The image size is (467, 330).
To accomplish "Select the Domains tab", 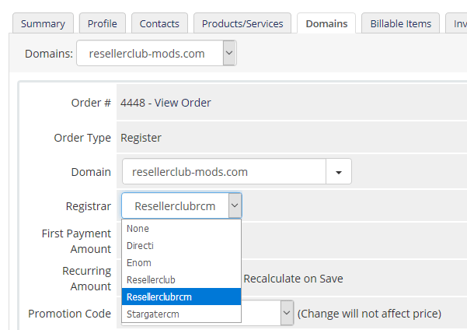I will pyautogui.click(x=326, y=23).
